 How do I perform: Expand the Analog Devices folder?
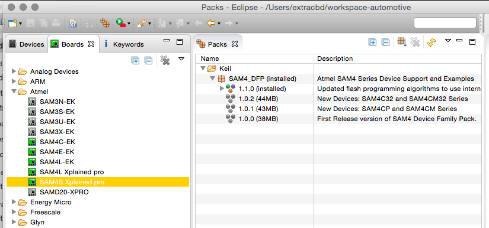coord(14,71)
